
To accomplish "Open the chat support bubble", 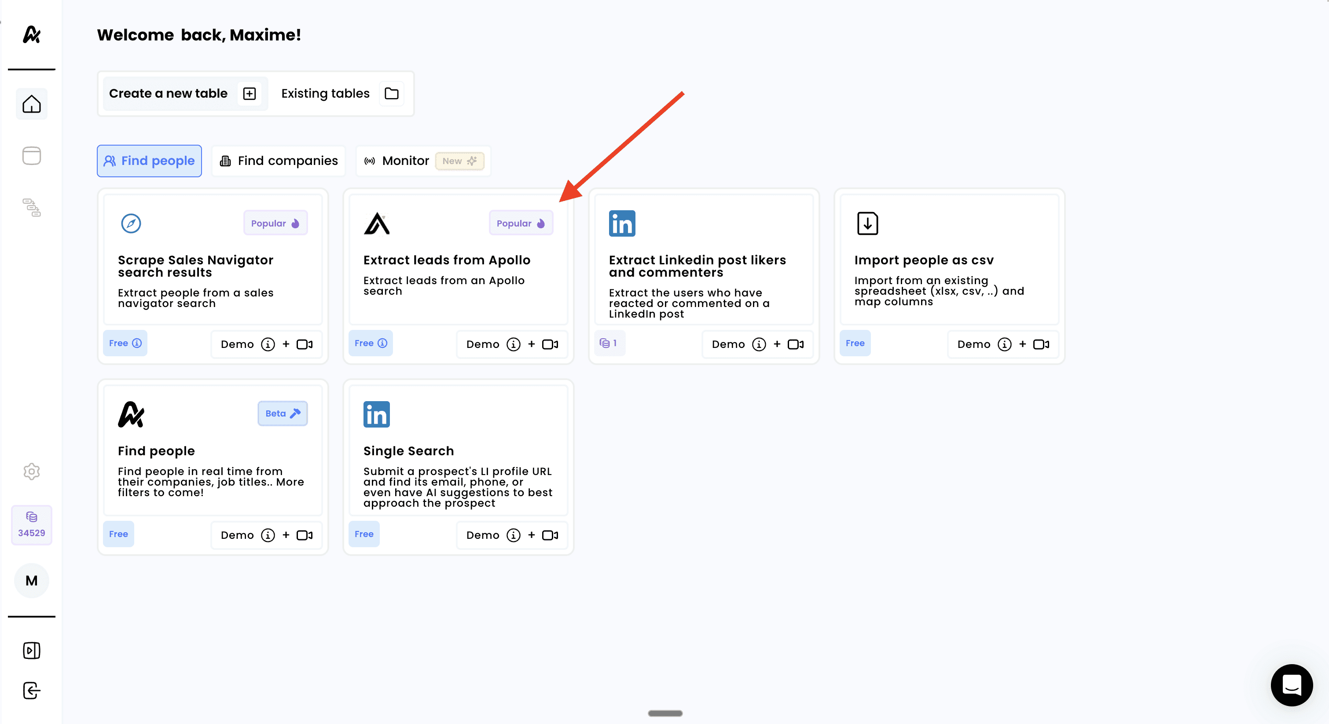I will (x=1291, y=685).
